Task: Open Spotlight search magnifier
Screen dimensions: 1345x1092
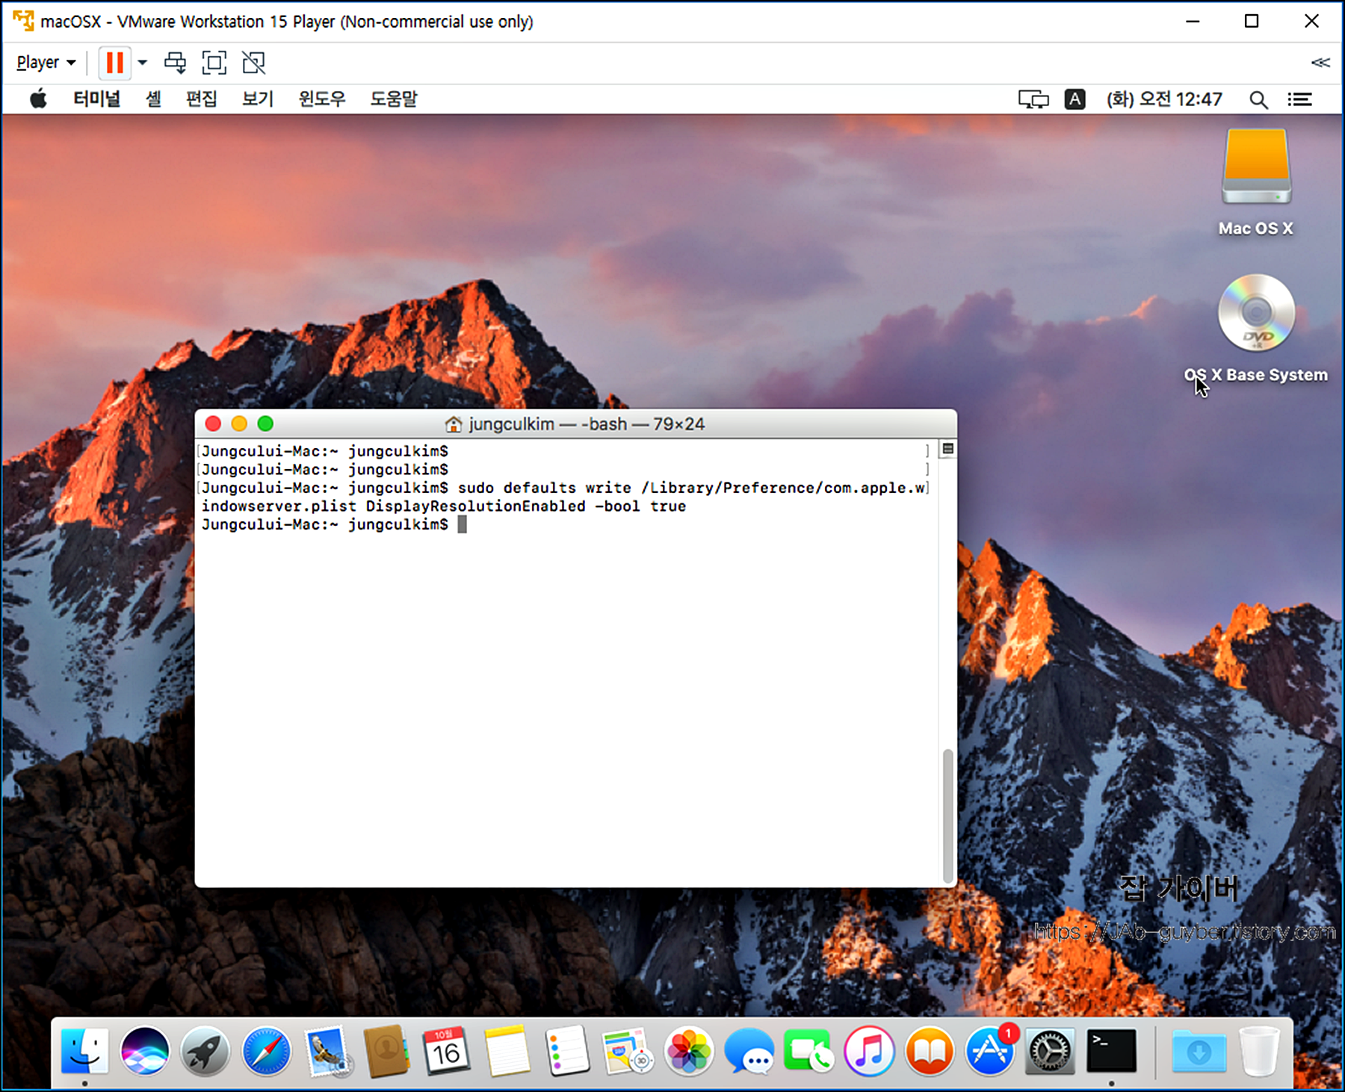Action: coord(1258,99)
